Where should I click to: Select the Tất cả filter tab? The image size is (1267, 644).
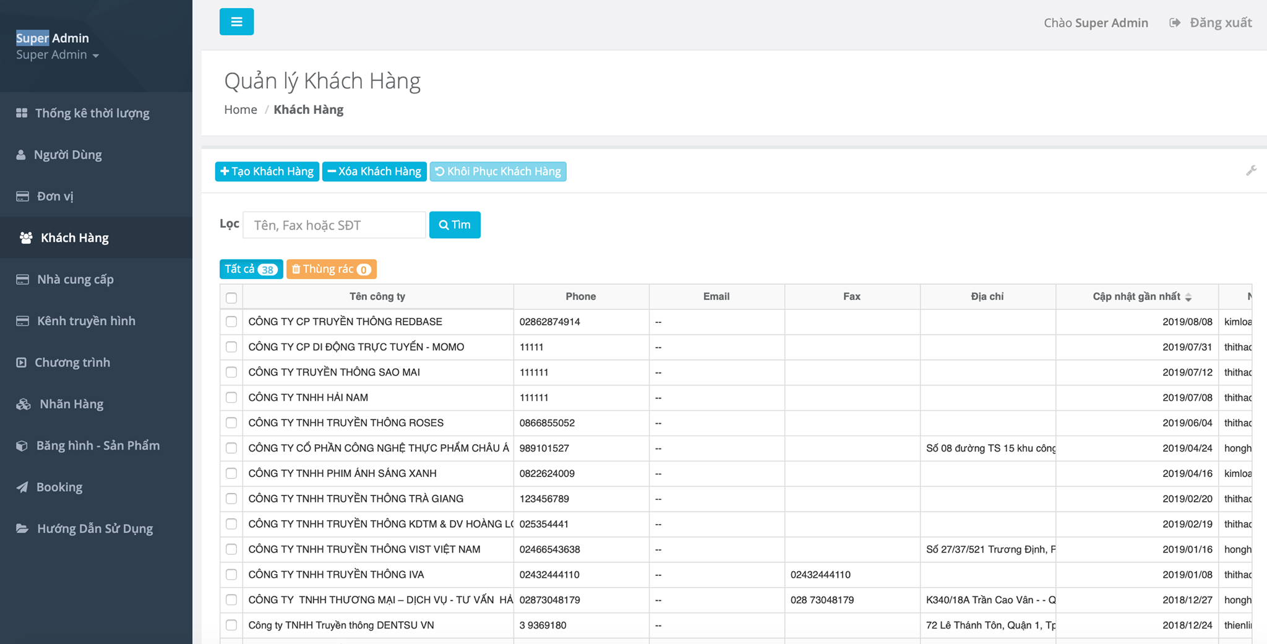(251, 269)
